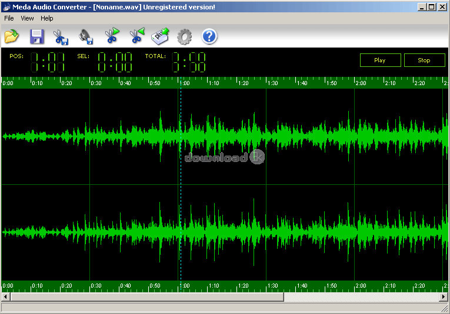
Task: Maximize the Meda Audio Converter window
Action: (431, 7)
